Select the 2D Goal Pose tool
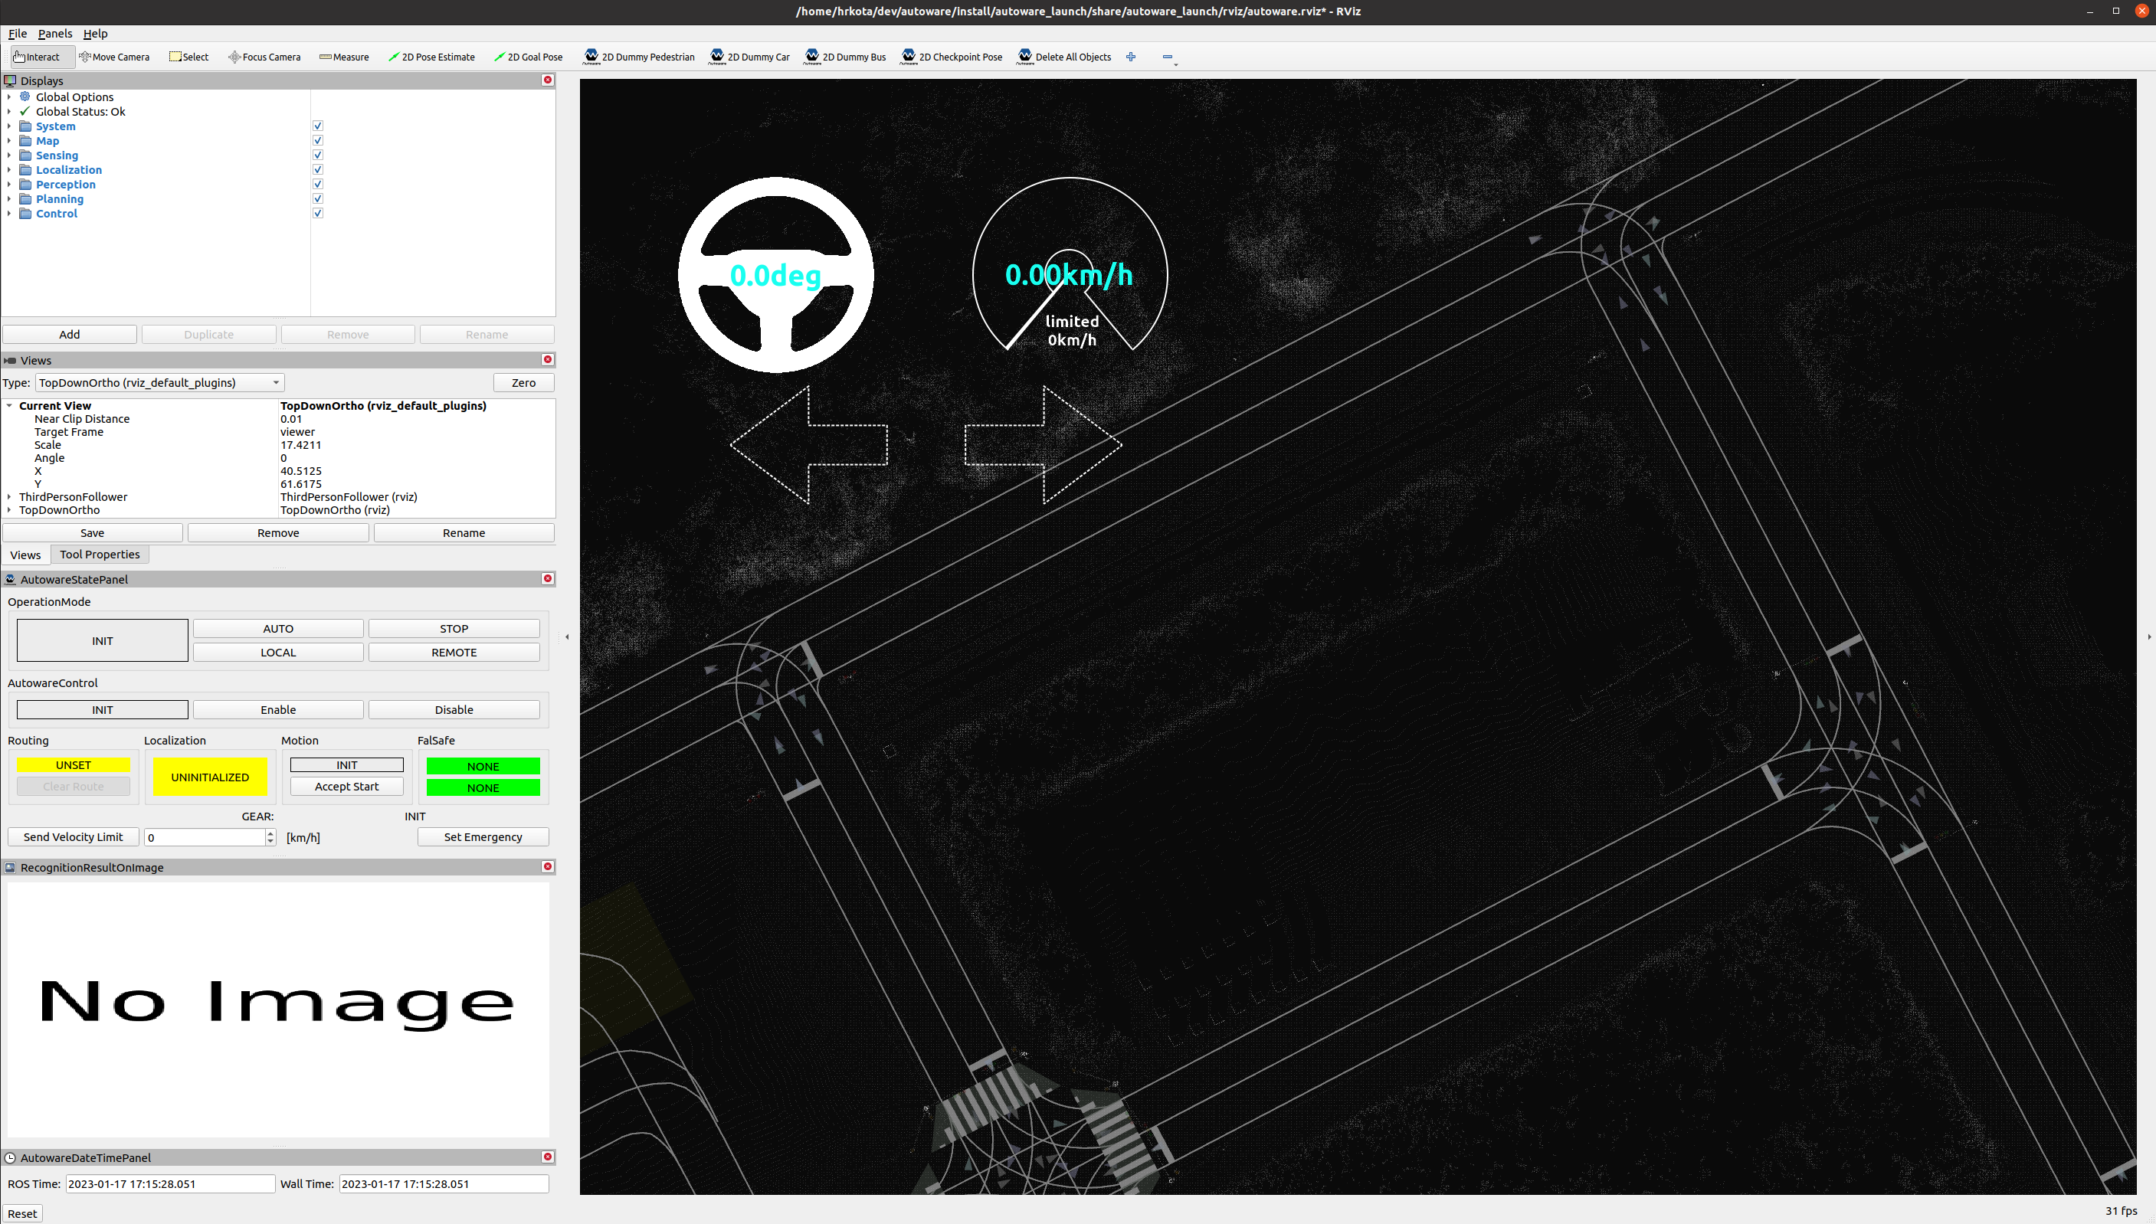Viewport: 2156px width, 1224px height. click(529, 57)
